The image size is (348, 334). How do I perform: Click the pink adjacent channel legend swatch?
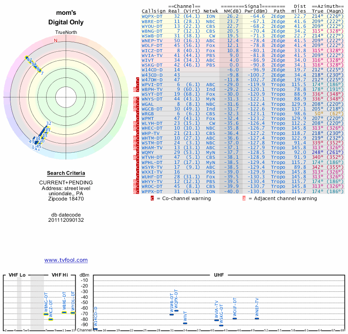pyautogui.click(x=244, y=198)
